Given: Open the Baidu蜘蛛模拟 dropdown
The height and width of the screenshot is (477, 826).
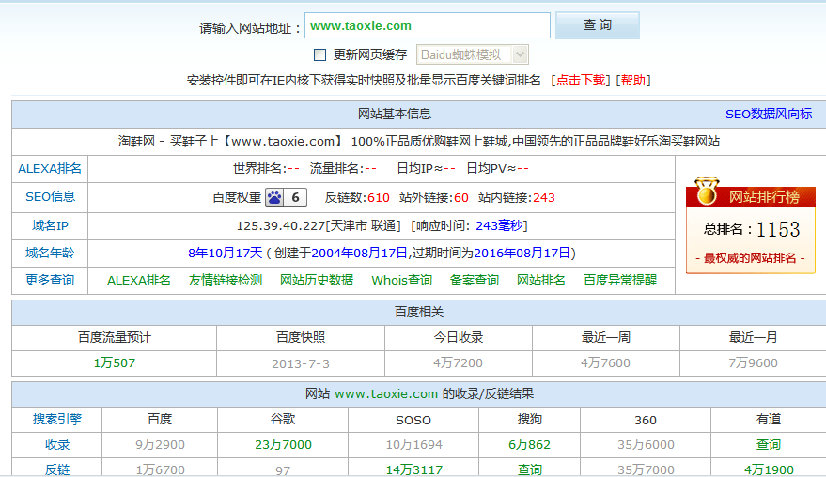Looking at the screenshot, I should click(x=473, y=55).
